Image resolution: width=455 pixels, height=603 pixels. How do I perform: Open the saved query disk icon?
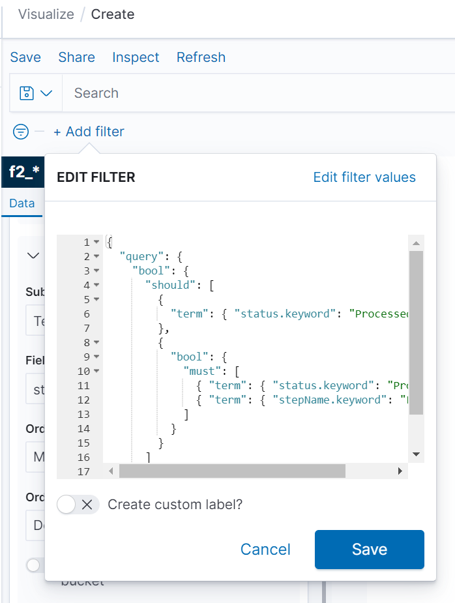point(27,93)
